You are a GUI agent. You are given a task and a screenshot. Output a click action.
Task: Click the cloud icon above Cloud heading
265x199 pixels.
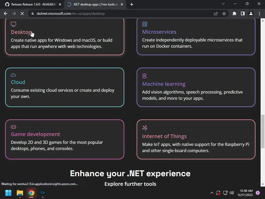click(13, 75)
